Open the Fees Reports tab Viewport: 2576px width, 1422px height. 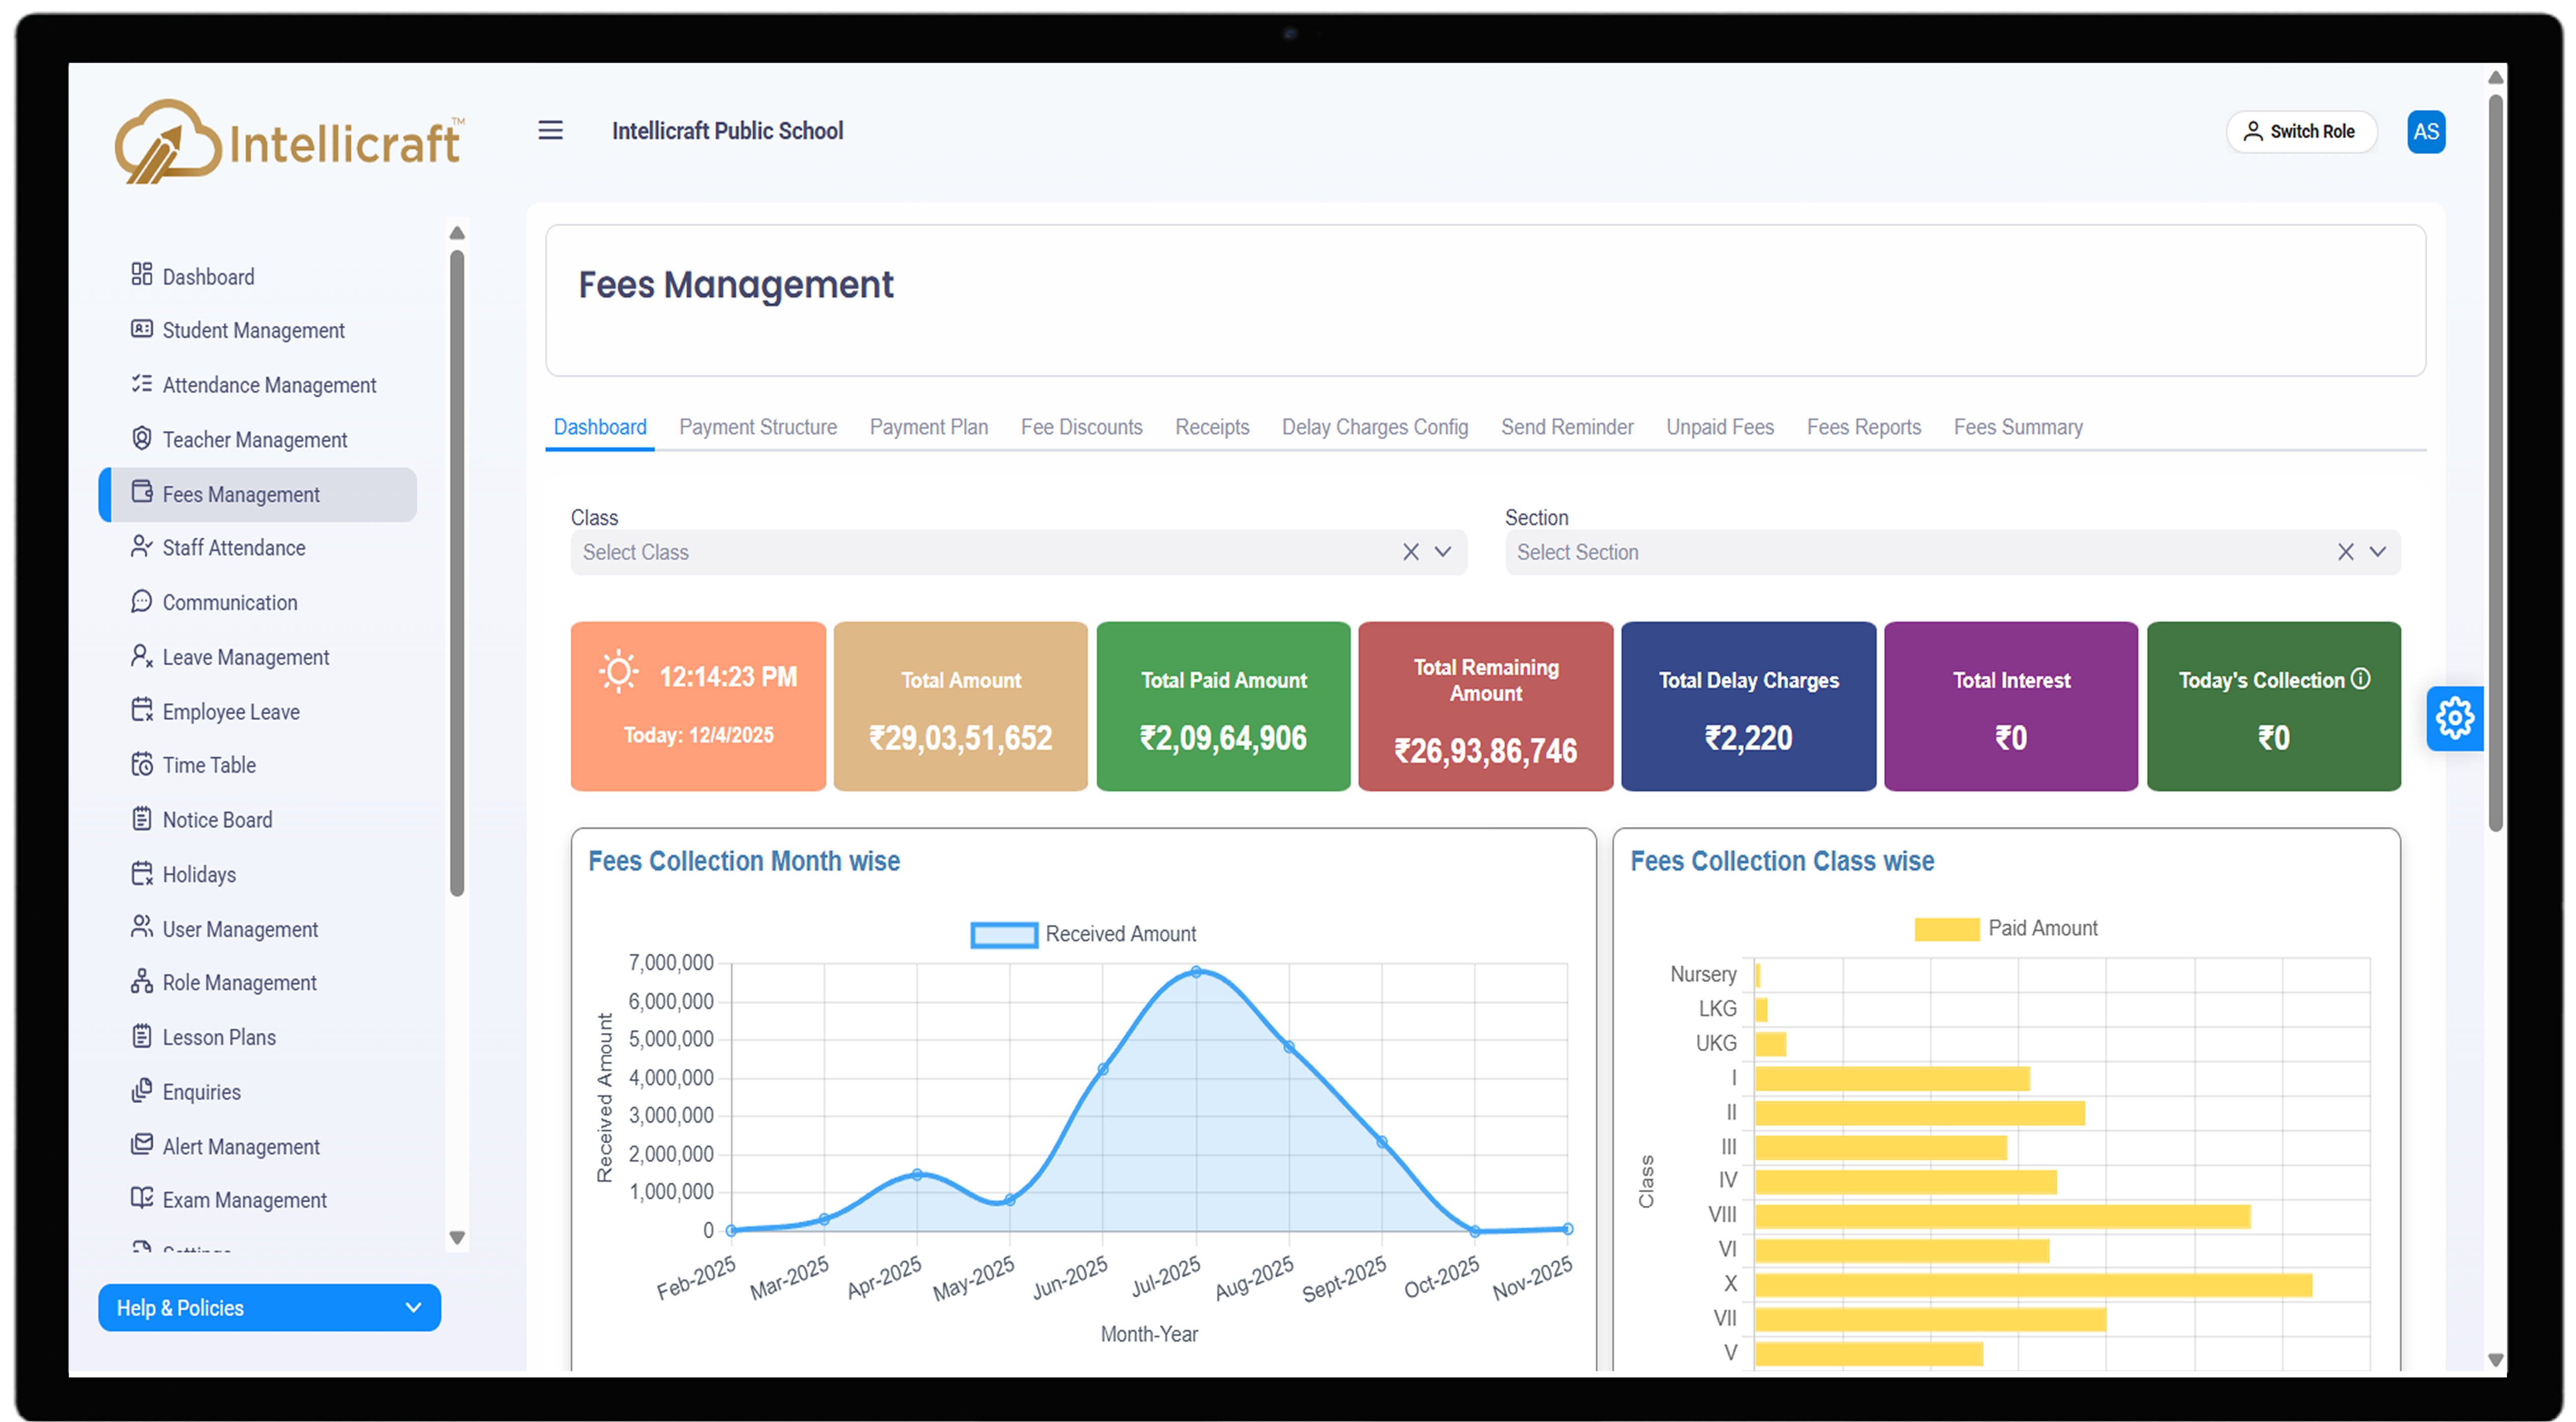1864,426
